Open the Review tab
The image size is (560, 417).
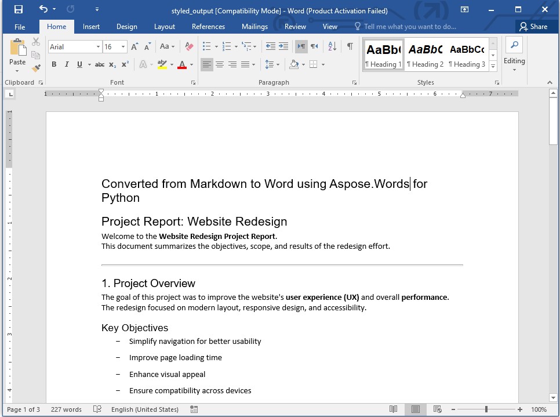295,27
